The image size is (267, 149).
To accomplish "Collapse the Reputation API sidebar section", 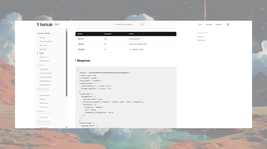I will (x=61, y=90).
